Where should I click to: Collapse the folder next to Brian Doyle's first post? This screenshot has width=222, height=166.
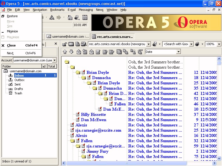[78, 72]
